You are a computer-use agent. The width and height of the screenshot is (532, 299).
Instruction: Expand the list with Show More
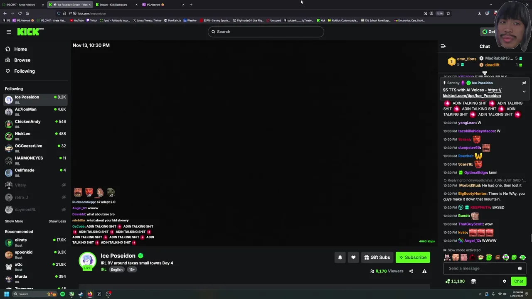[x=14, y=221]
